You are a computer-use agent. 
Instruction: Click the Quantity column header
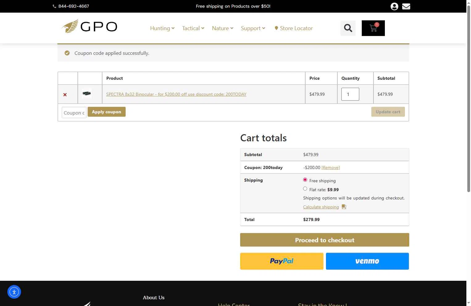350,78
